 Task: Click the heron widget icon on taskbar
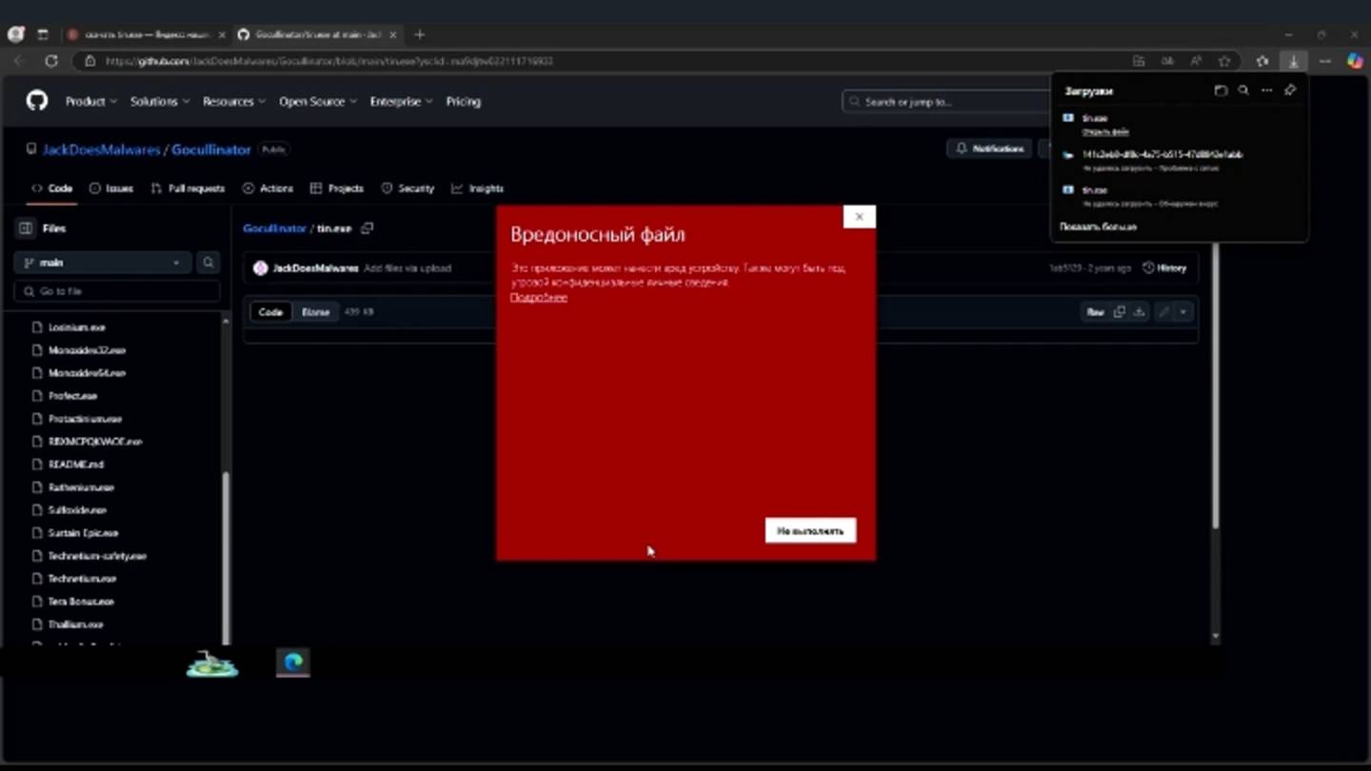[x=211, y=663]
